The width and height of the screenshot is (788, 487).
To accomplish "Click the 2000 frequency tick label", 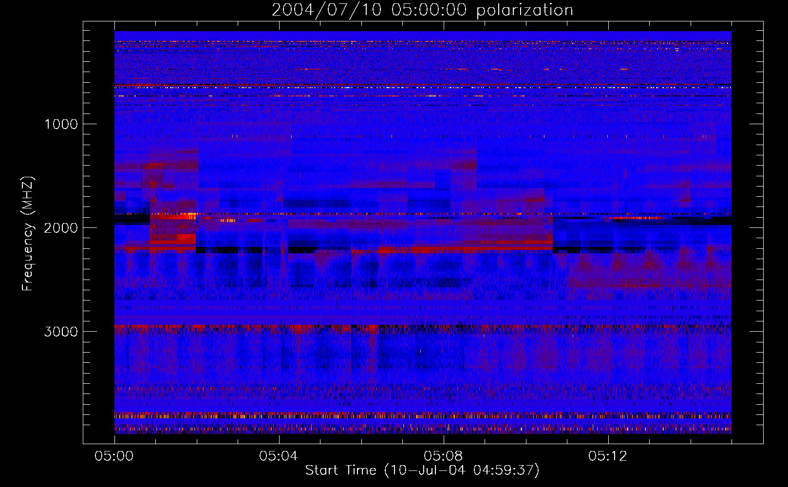I will click(61, 228).
